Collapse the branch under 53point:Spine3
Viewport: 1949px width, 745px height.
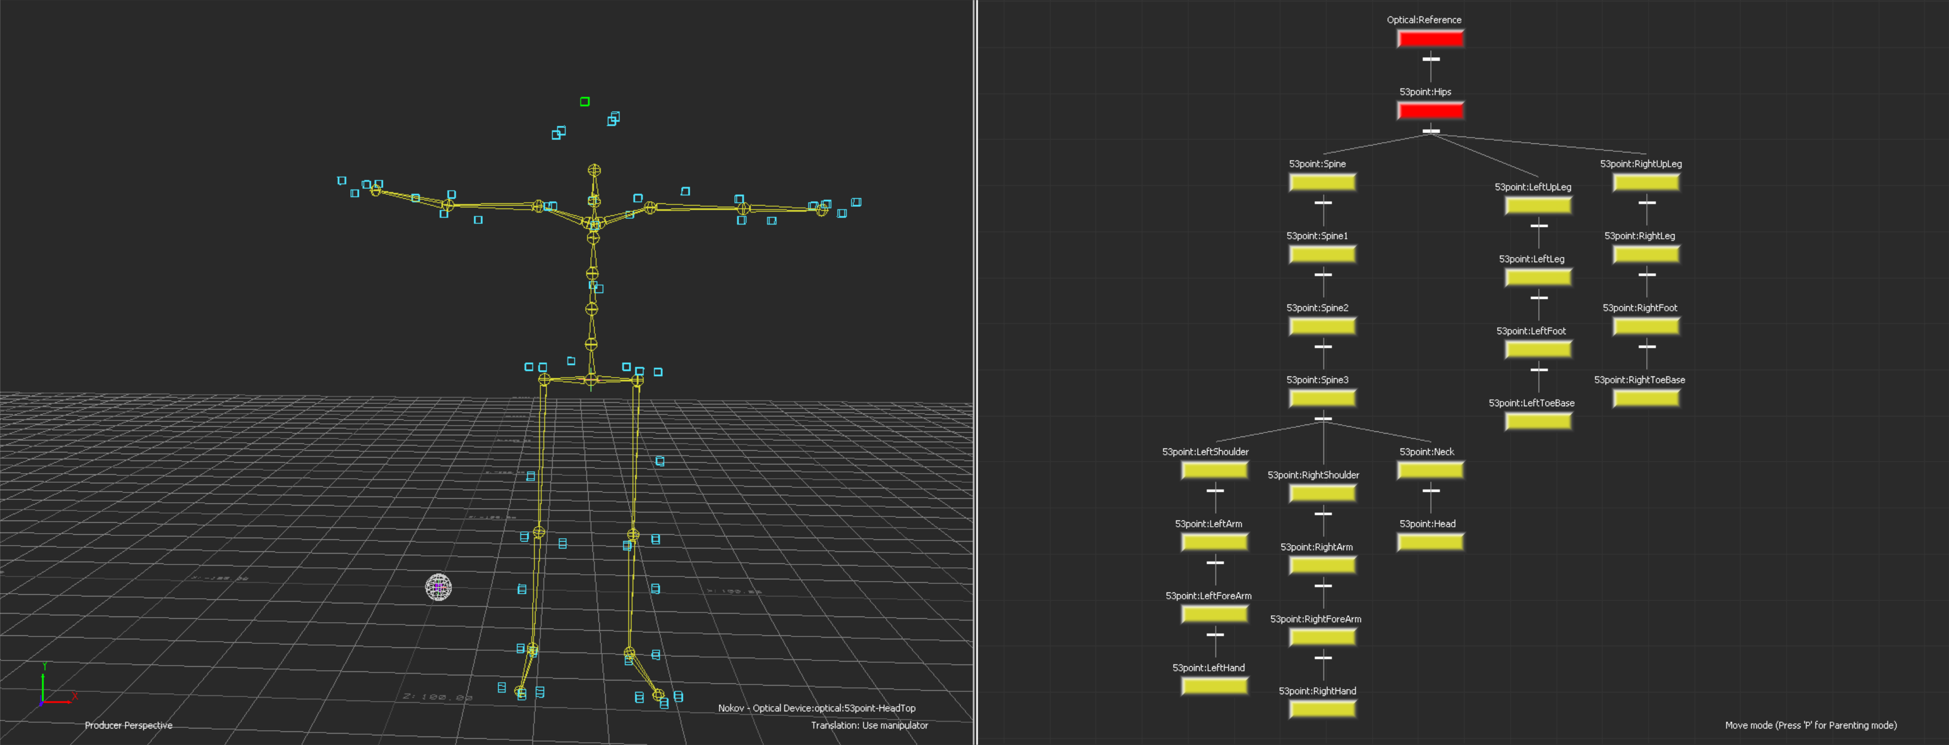coord(1323,418)
